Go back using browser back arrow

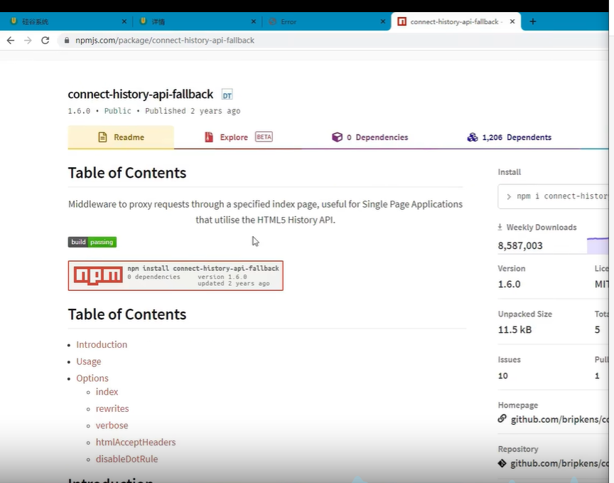pyautogui.click(x=11, y=41)
